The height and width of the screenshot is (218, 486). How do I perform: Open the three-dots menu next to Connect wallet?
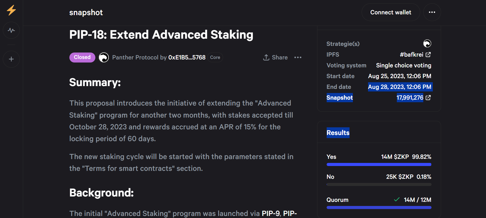point(432,12)
